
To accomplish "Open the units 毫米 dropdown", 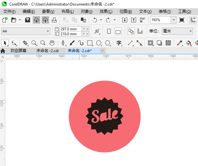I will tap(177, 31).
